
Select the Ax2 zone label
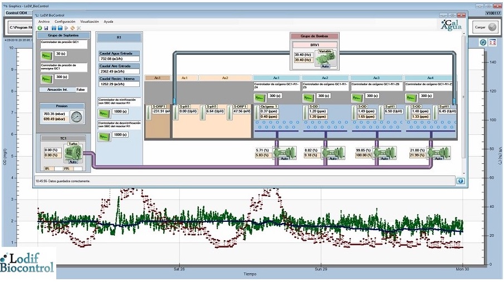pyautogui.click(x=225, y=78)
